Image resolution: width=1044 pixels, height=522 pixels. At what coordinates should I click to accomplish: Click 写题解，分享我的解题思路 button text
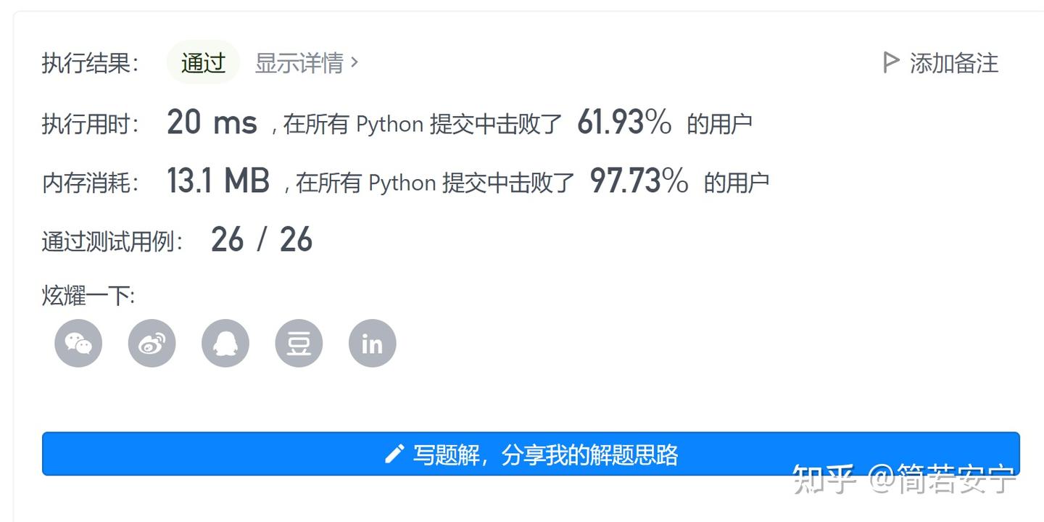pyautogui.click(x=545, y=455)
